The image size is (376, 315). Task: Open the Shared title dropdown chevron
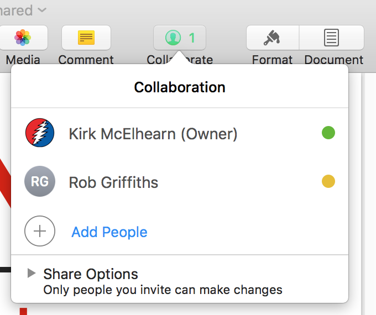click(x=42, y=10)
